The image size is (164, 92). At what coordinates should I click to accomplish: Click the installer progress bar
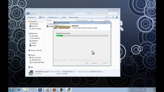click(82, 36)
